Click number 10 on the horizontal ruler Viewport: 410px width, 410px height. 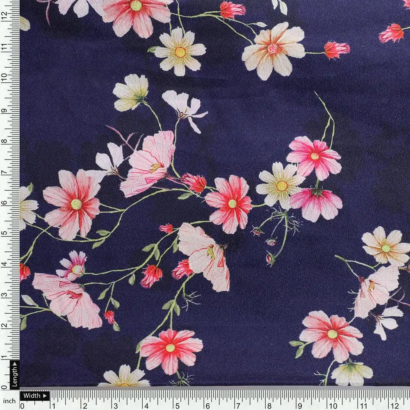(x=332, y=405)
